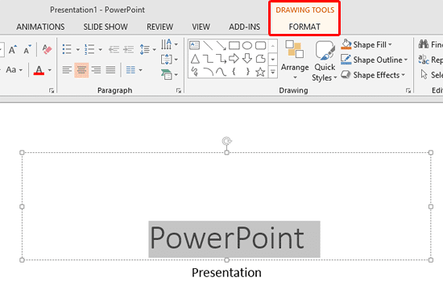Viewport: 443px width, 290px height.
Task: Select arrow line shape
Action: 221,45
